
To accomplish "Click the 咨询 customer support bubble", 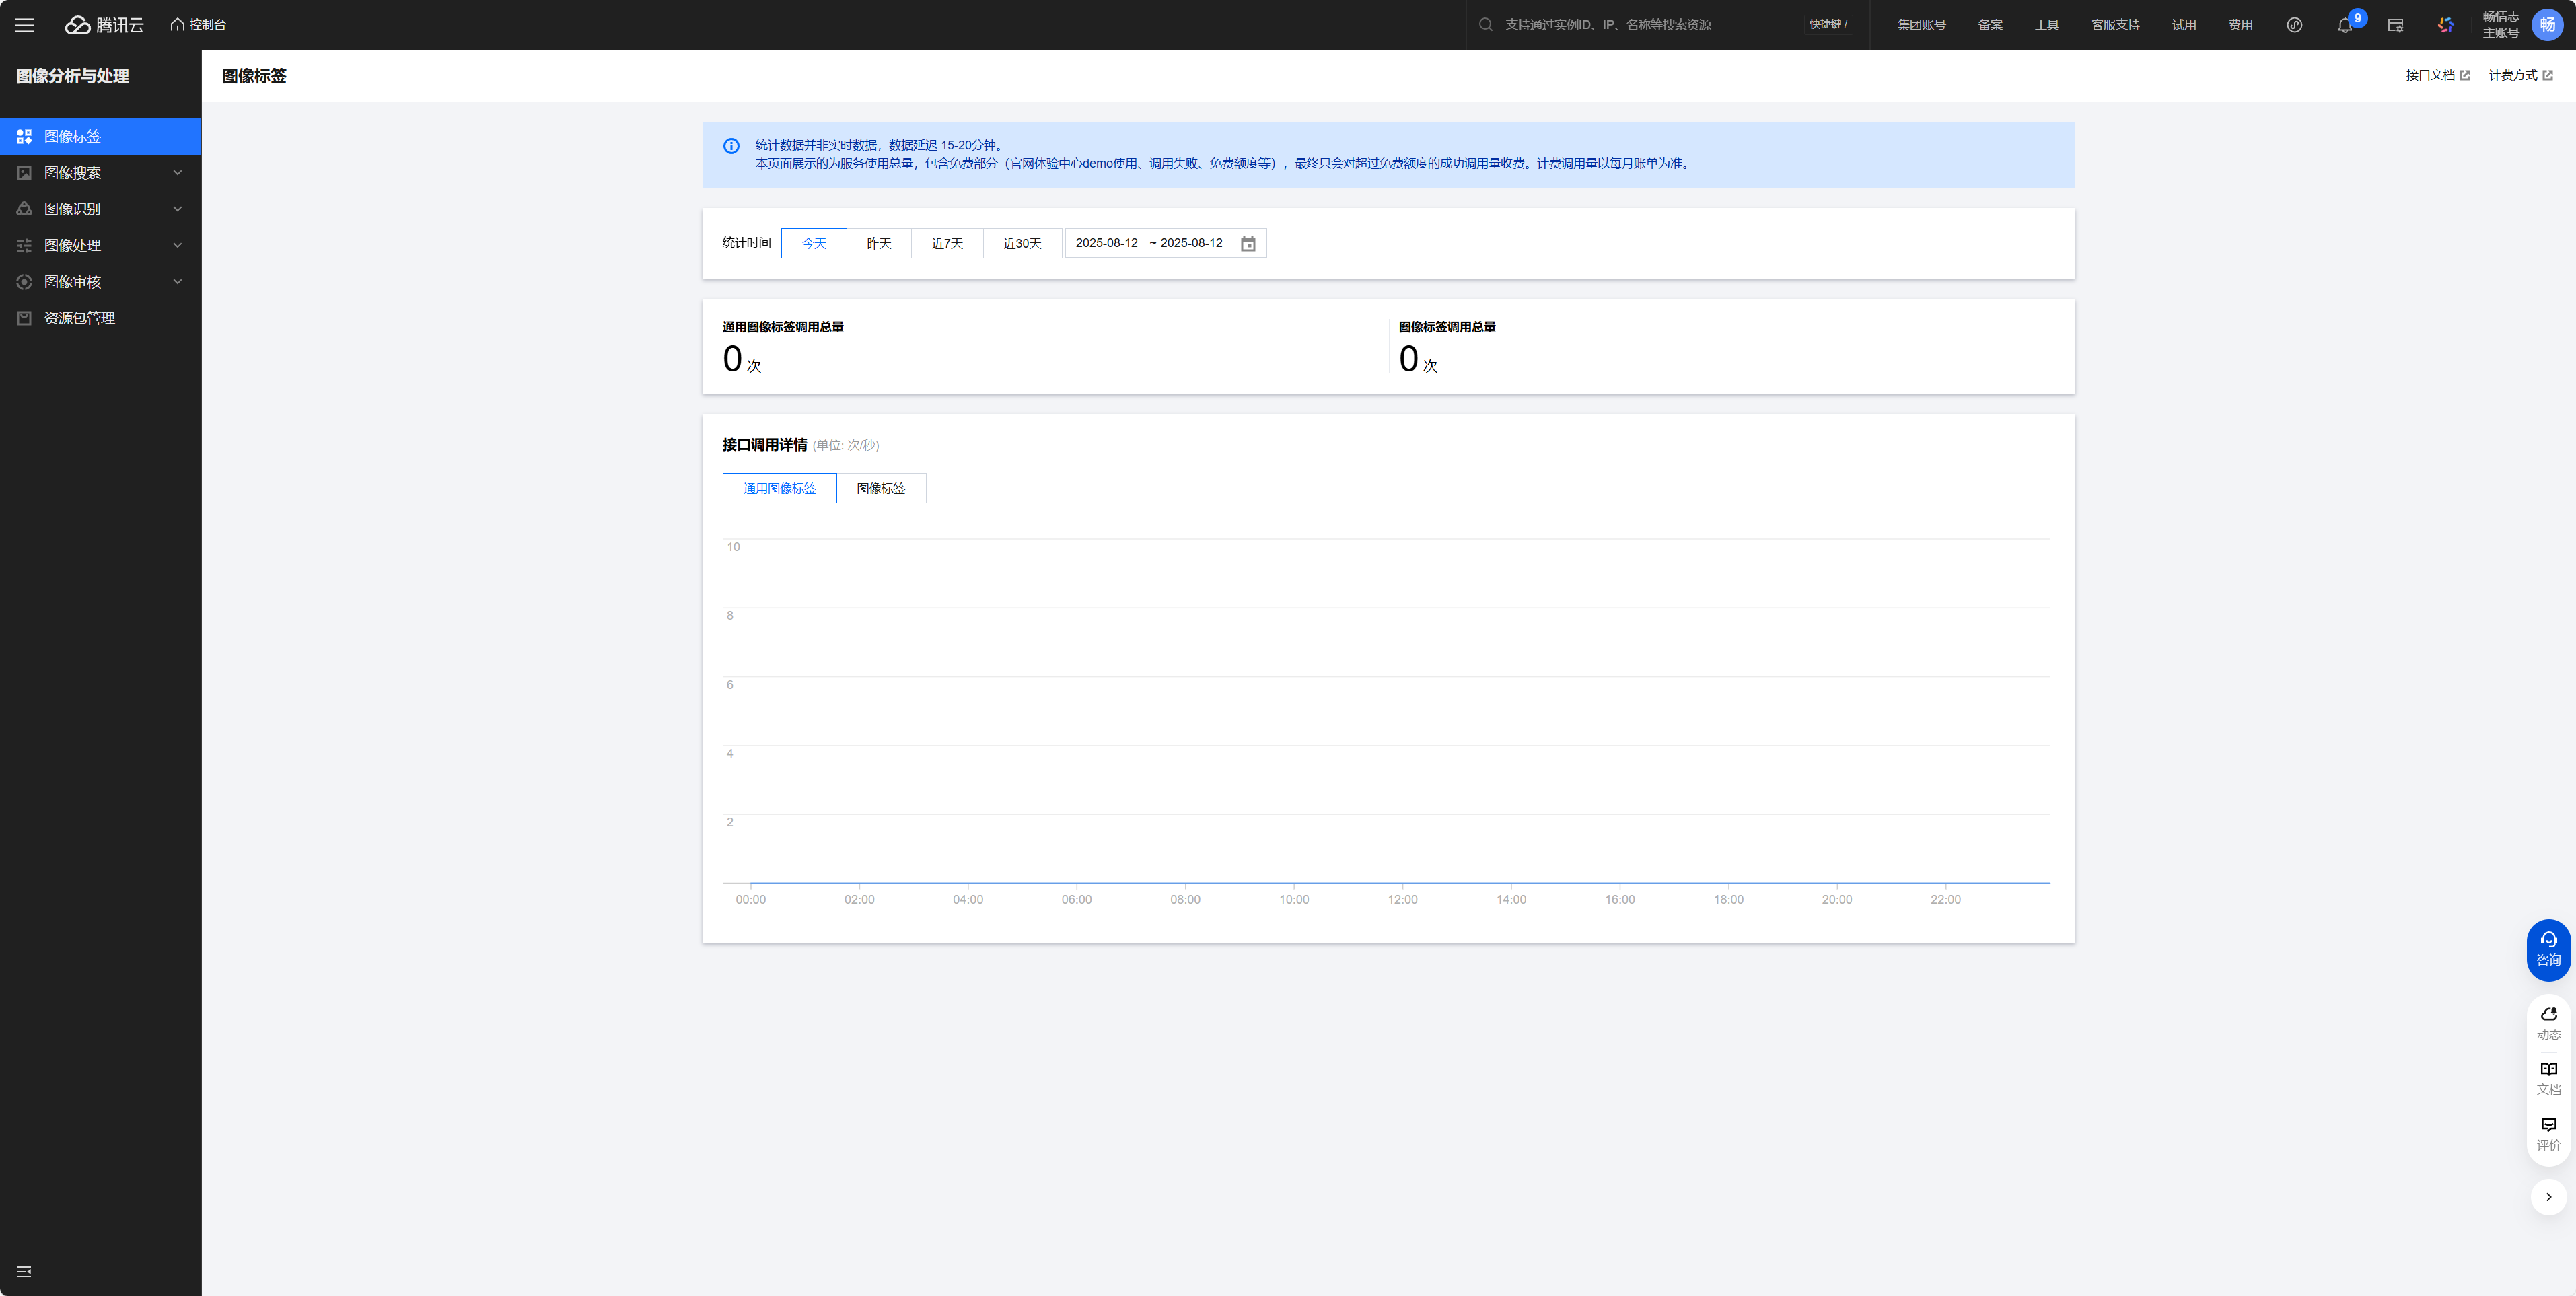I will [x=2548, y=949].
